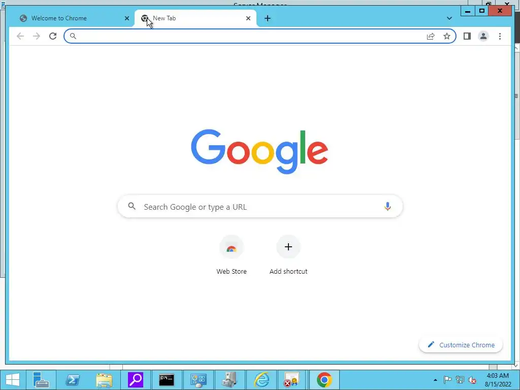Click the forward navigation arrow

[37, 36]
